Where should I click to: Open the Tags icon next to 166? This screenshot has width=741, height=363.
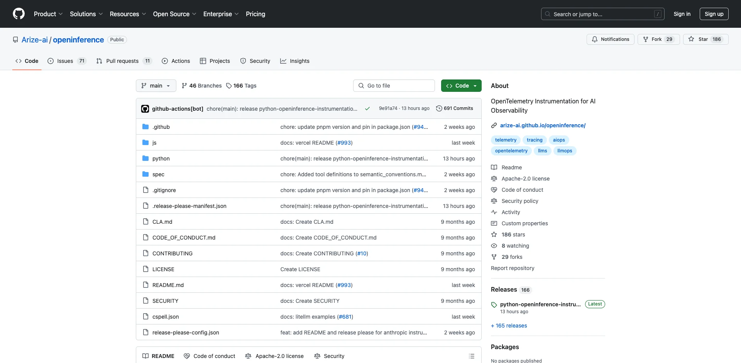(229, 86)
